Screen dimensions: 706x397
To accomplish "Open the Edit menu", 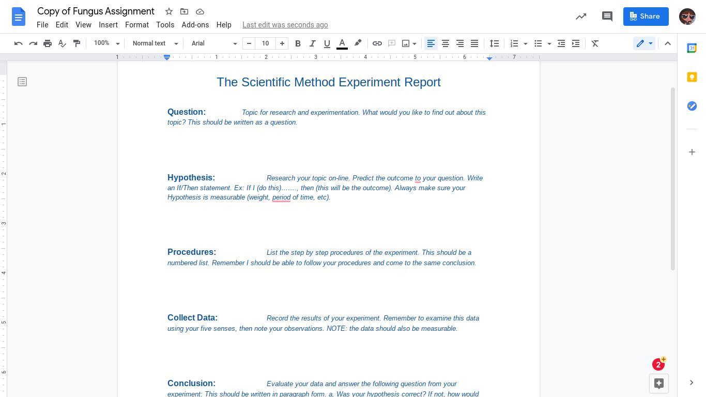I will [62, 25].
